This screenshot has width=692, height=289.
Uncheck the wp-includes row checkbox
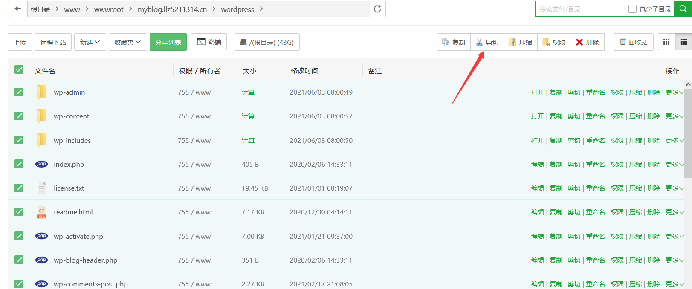[x=19, y=140]
